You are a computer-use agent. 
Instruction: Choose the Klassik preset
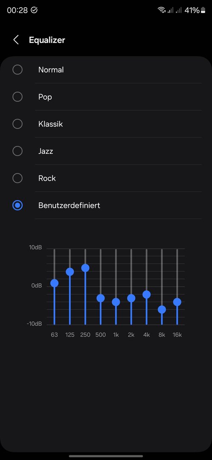pyautogui.click(x=17, y=124)
